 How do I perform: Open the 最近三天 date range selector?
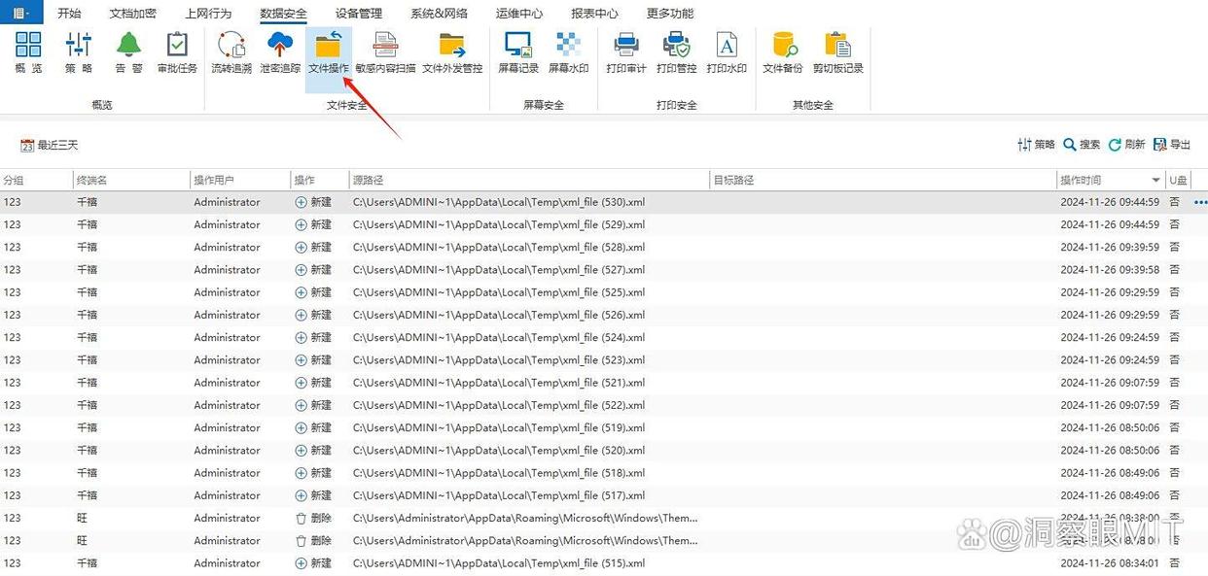tap(50, 146)
